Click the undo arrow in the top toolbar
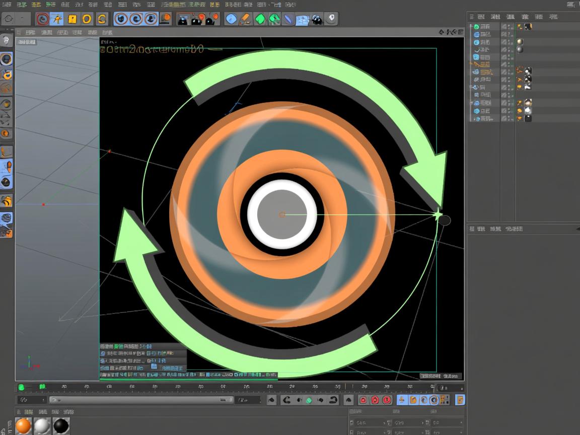This screenshot has height=435, width=580. (9, 19)
